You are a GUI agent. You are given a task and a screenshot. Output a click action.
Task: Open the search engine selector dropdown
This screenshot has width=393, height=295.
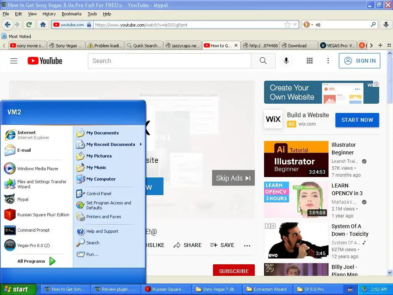point(308,25)
